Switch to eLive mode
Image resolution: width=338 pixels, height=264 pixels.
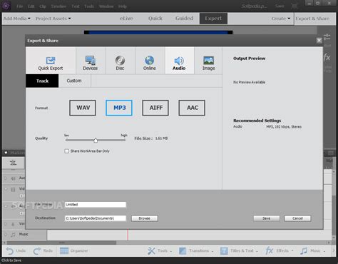tap(126, 19)
